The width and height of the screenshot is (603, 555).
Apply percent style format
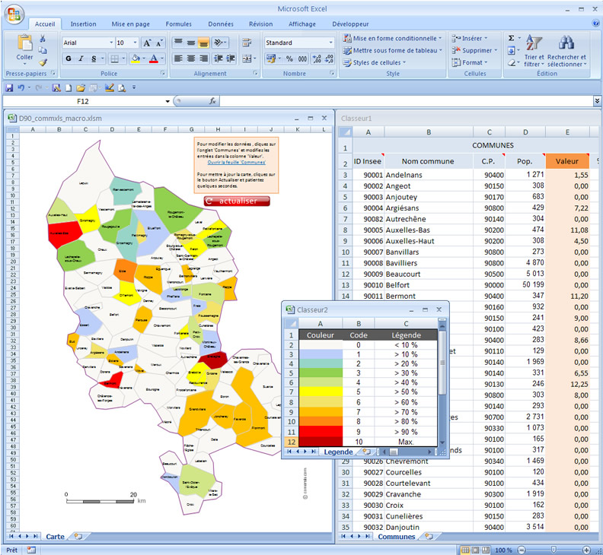tap(289, 59)
